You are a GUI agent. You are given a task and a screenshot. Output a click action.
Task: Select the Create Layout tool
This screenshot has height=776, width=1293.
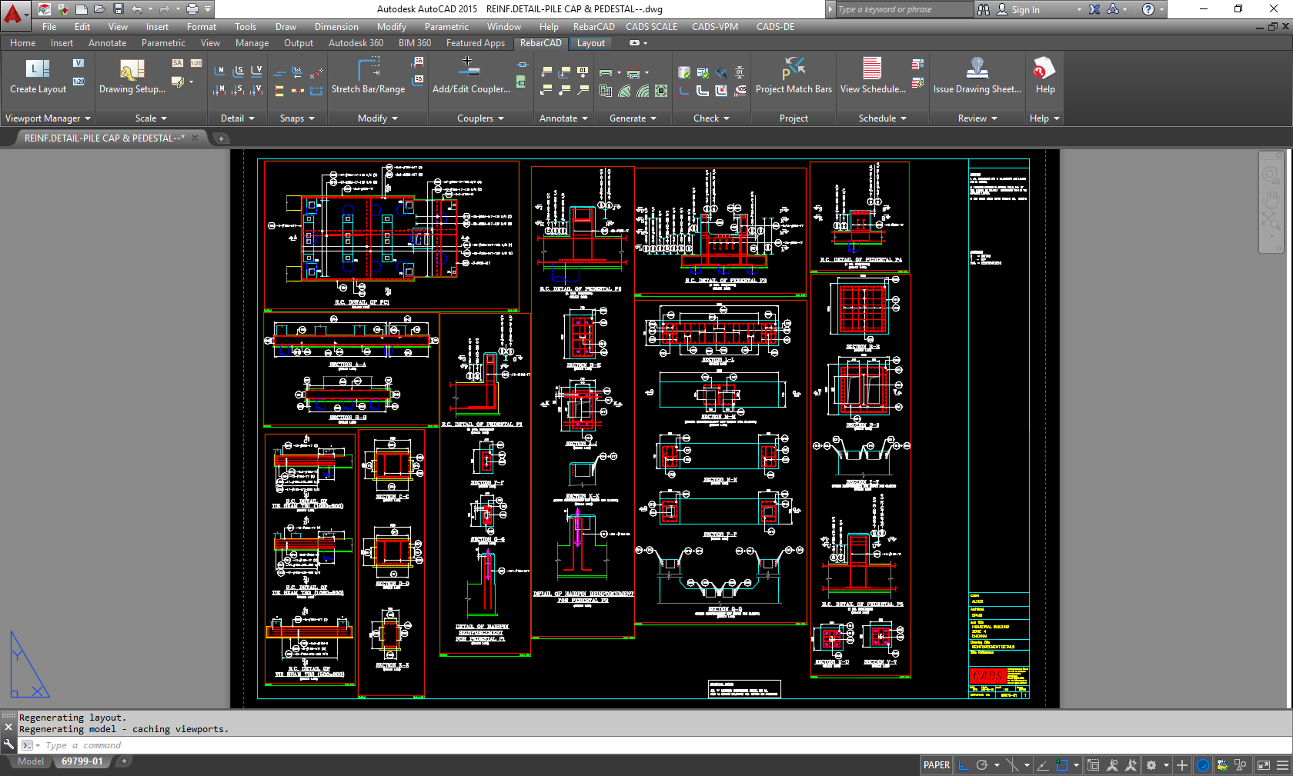pos(37,77)
